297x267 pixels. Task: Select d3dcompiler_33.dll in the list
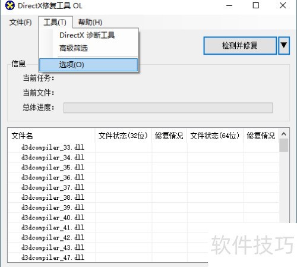pyautogui.click(x=53, y=147)
